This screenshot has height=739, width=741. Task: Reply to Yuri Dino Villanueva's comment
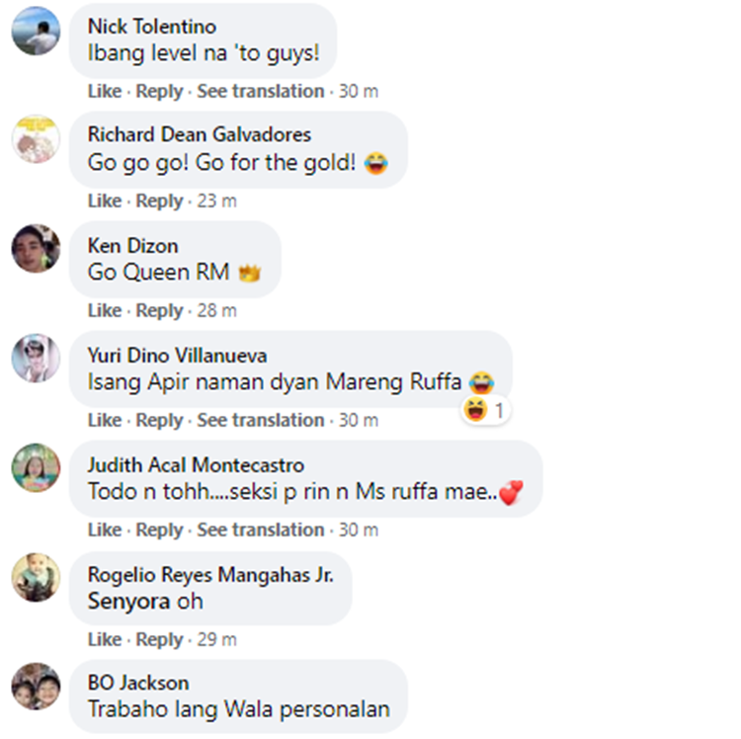159,421
